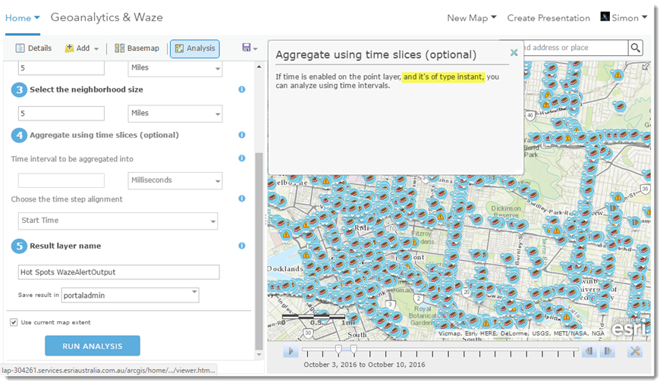The image size is (663, 385).
Task: Click the left time slider handle
Action: [338, 349]
